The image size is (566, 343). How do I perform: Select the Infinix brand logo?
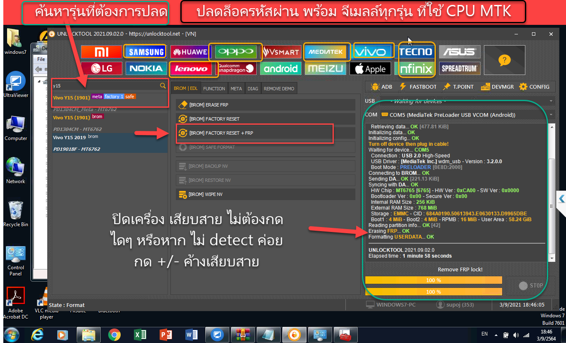click(416, 68)
